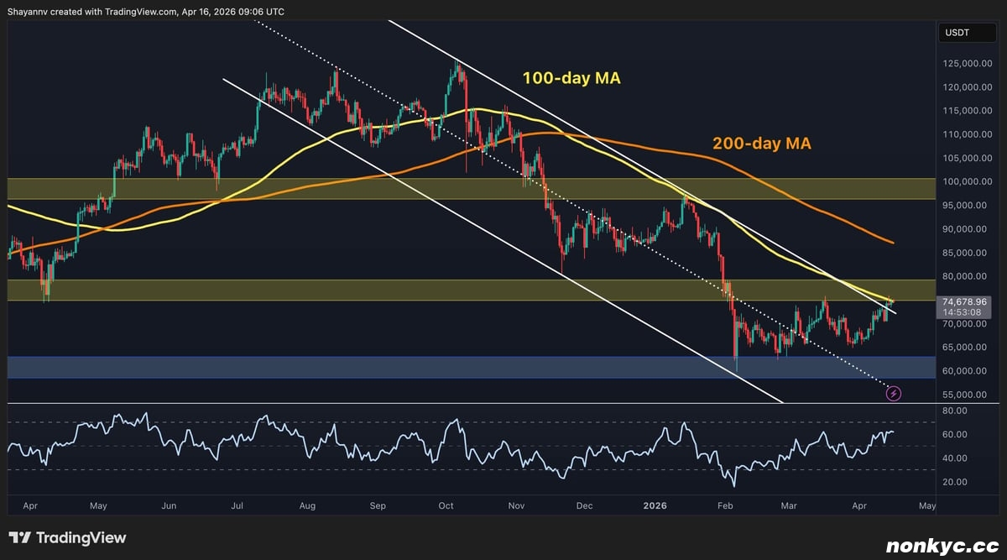This screenshot has width=1007, height=560.
Task: Click the 100-day MA text label
Action: point(571,79)
